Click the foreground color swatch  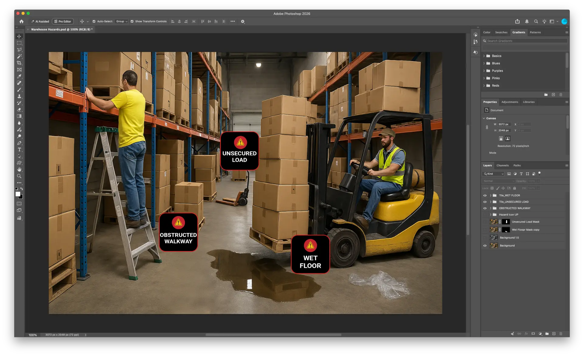[18, 194]
